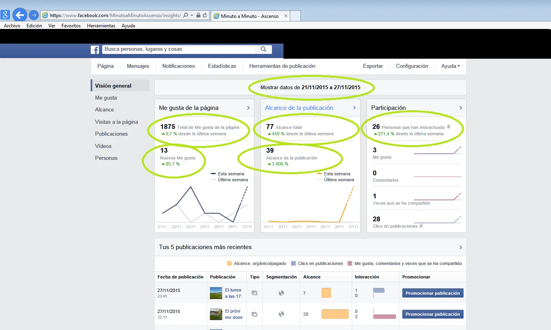This screenshot has width=551, height=330.
Task: Expand the Ayuda dropdown in the page navigation
Action: click(x=450, y=66)
